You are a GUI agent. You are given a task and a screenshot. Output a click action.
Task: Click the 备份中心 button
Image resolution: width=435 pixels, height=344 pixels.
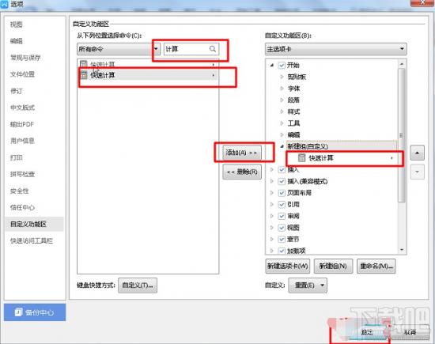35,312
